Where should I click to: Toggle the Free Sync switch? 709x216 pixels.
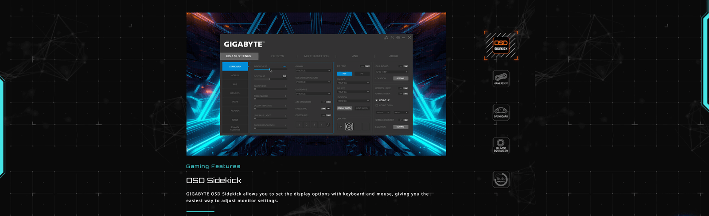tap(326, 109)
